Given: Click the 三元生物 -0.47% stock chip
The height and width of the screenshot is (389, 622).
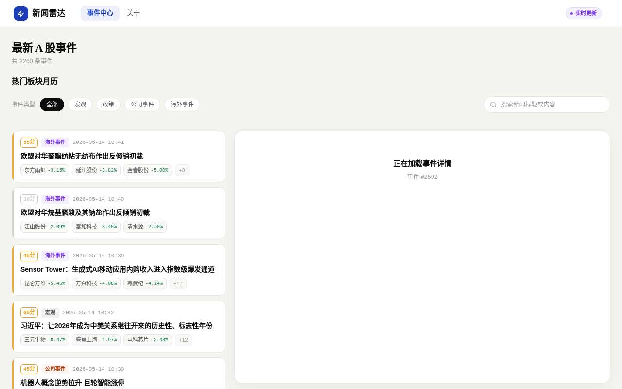Looking at the screenshot, I should (x=45, y=340).
